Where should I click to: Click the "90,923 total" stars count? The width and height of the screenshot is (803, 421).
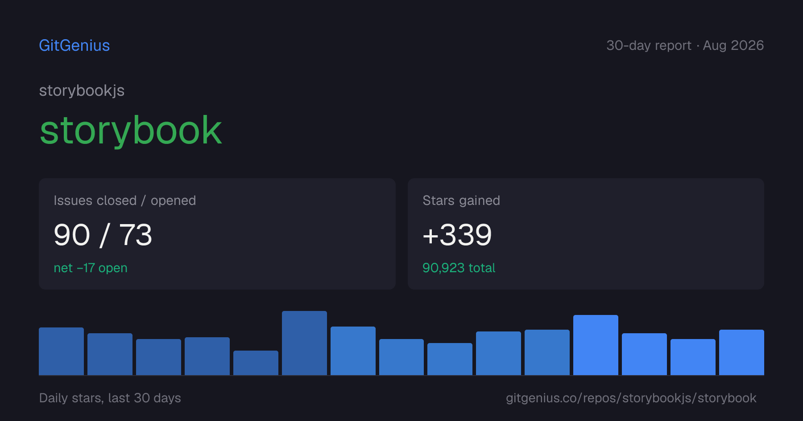coord(459,268)
